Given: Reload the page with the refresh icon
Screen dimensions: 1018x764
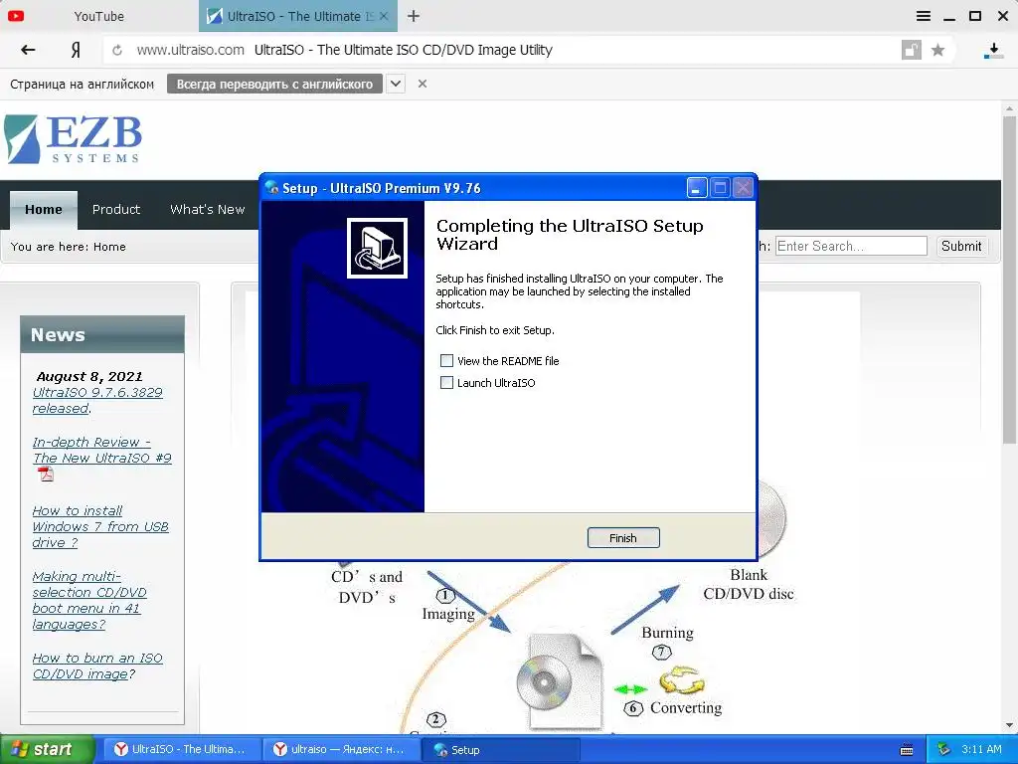Looking at the screenshot, I should coord(117,50).
